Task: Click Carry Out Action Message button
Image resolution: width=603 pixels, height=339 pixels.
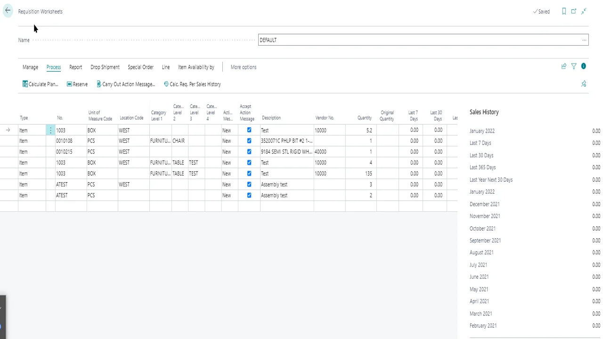Action: 126,84
